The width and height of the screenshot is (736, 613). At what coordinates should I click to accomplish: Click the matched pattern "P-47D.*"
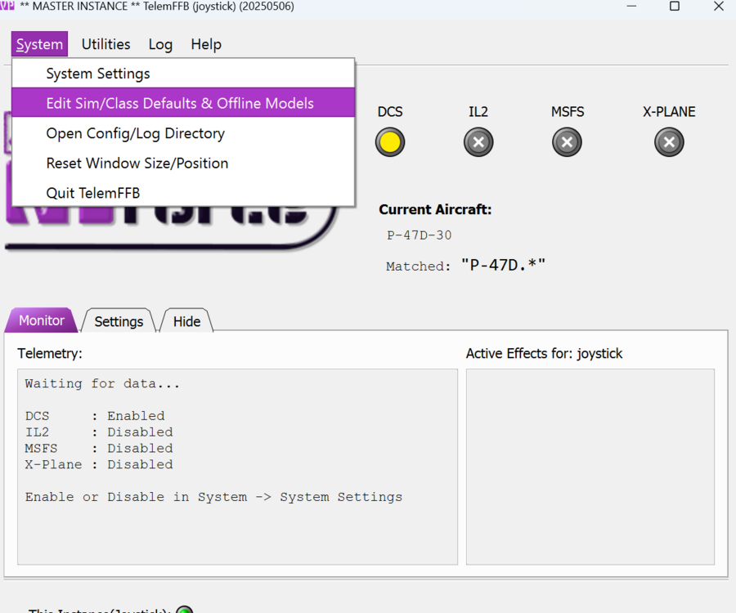pos(503,265)
